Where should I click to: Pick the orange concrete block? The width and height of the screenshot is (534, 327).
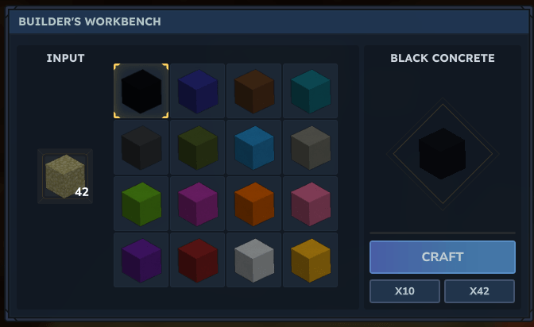click(254, 203)
